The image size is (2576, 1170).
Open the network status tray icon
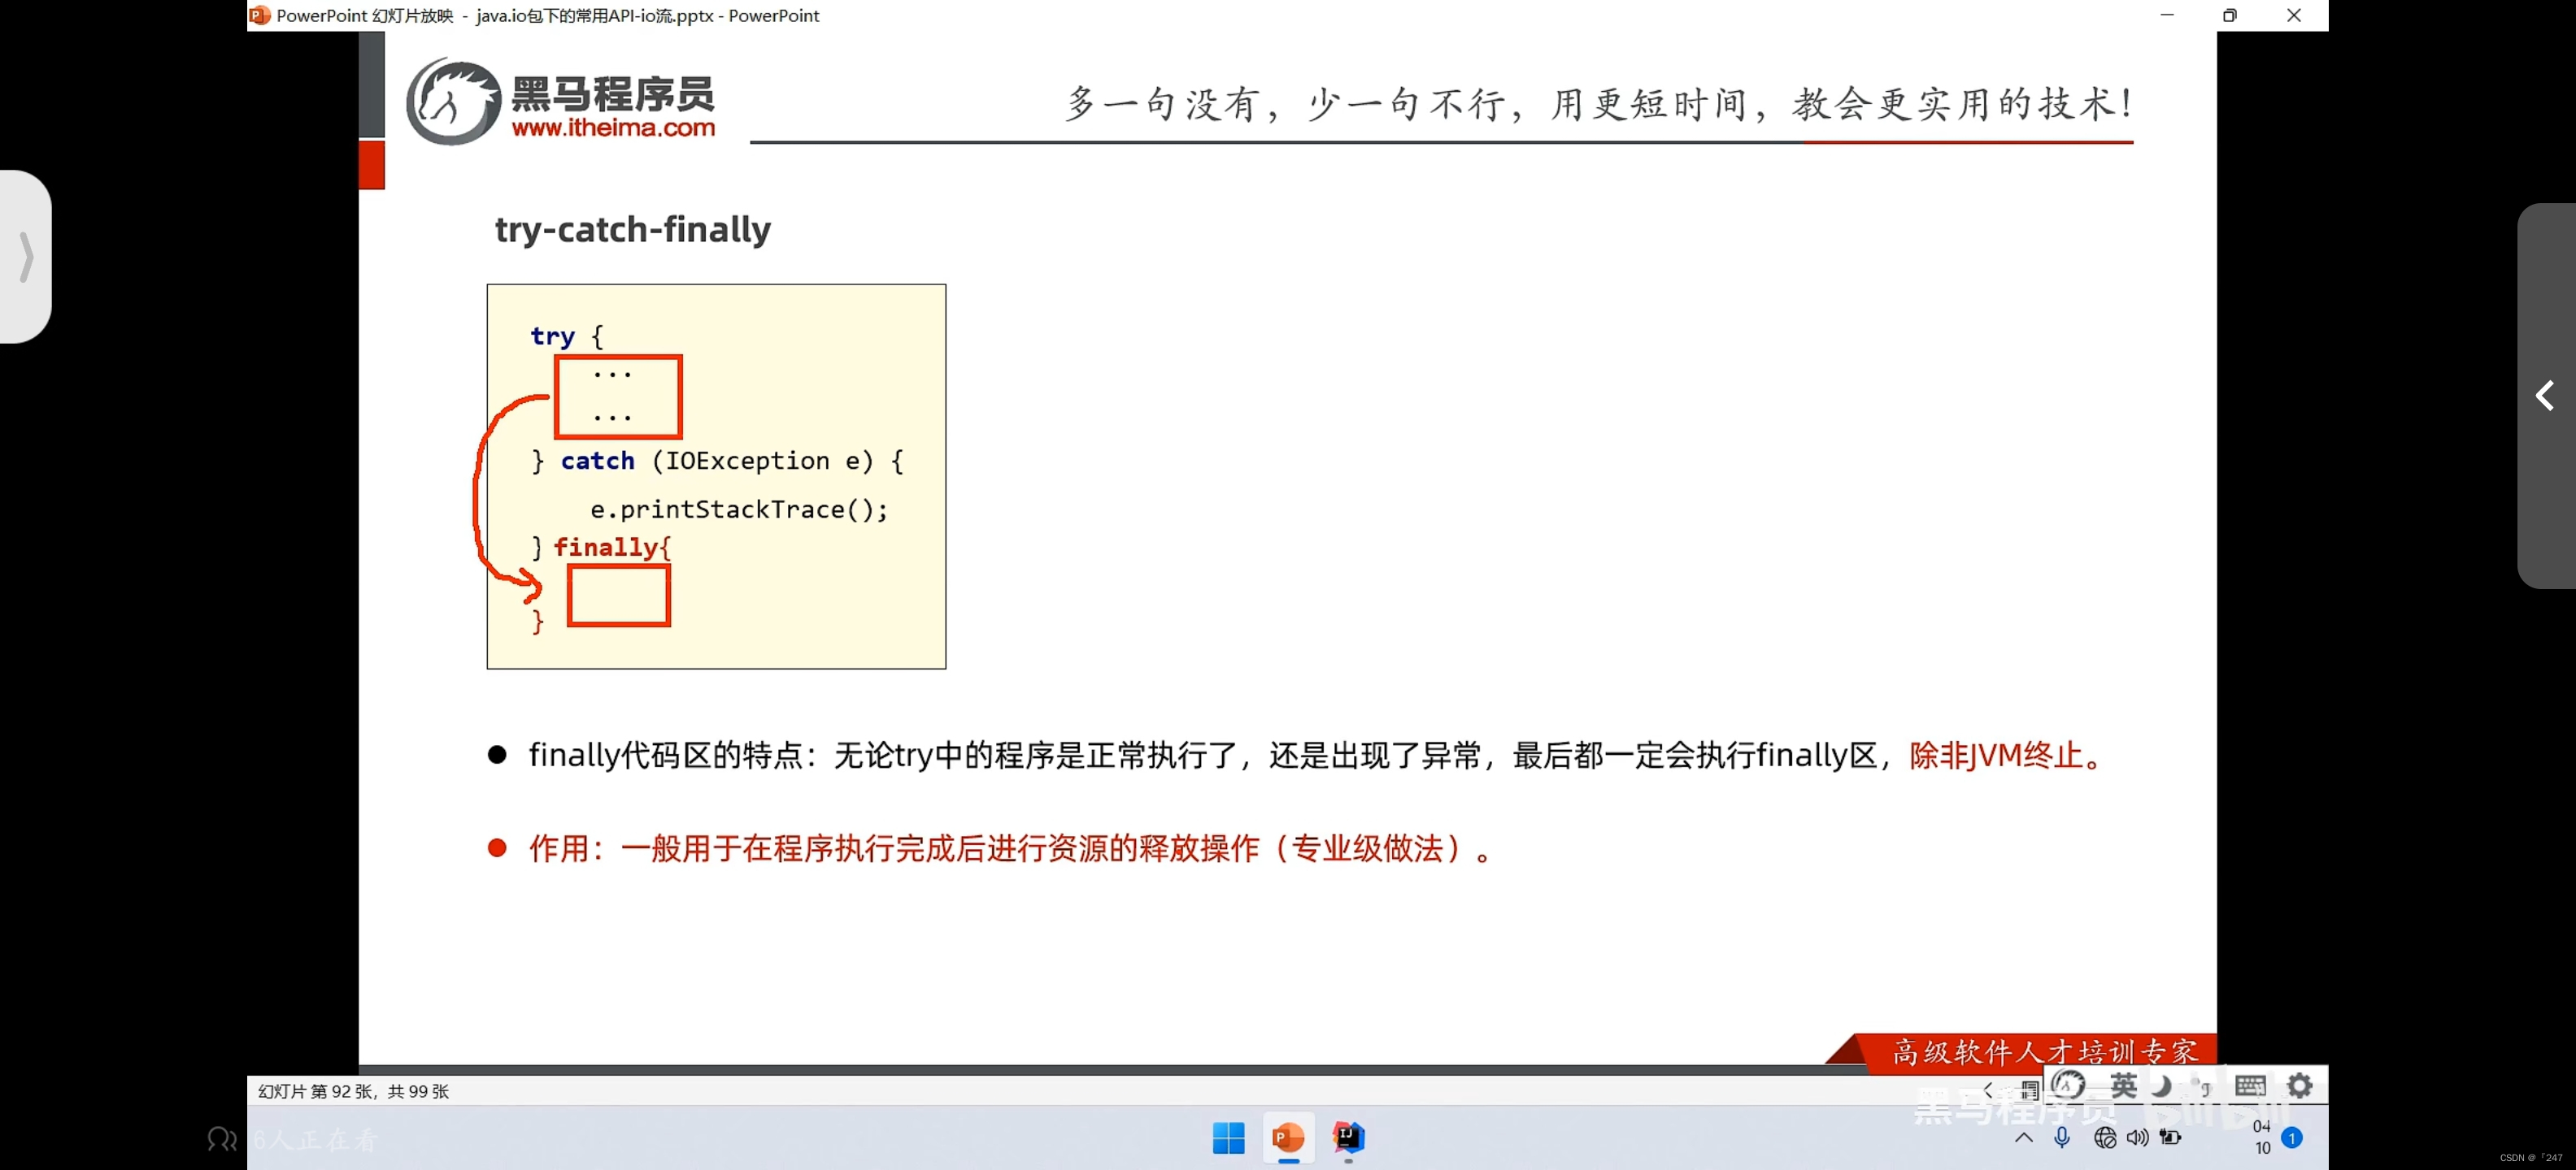[2104, 1138]
